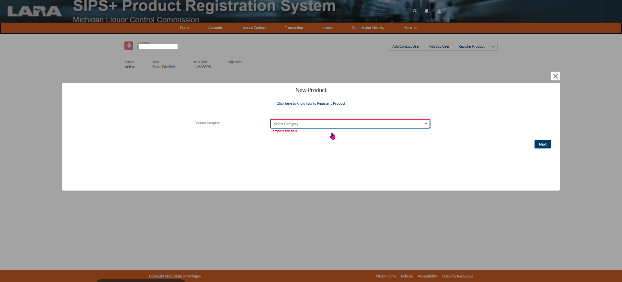Click the red License record icon
The image size is (622, 282).
[x=129, y=46]
